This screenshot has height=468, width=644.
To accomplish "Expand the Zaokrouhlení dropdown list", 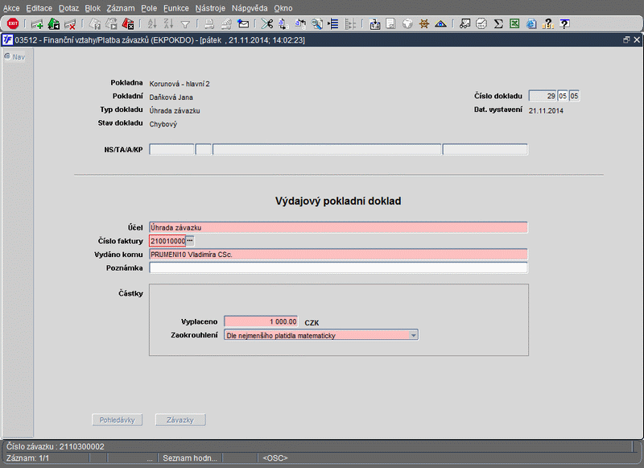I will pyautogui.click(x=413, y=335).
